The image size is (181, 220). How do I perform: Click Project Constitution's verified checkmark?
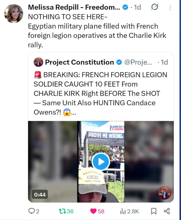point(119,62)
